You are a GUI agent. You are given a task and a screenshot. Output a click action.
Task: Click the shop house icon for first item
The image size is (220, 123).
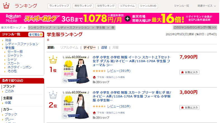click(x=94, y=77)
